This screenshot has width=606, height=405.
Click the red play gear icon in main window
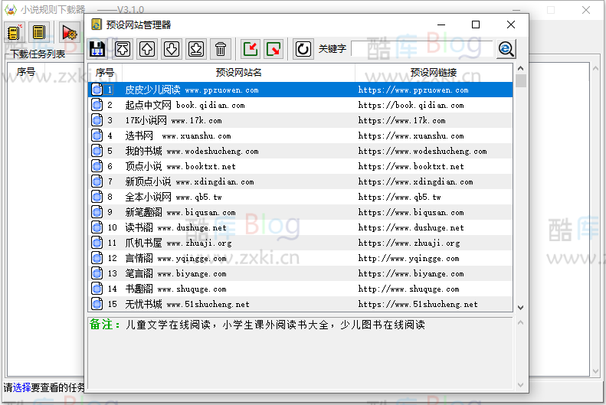point(69,32)
